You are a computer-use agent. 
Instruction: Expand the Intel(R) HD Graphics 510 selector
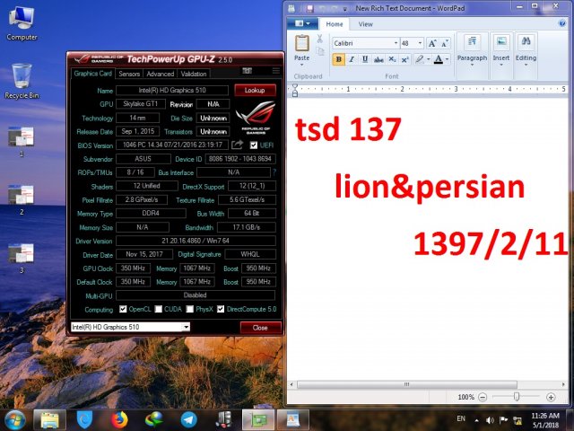[185, 328]
